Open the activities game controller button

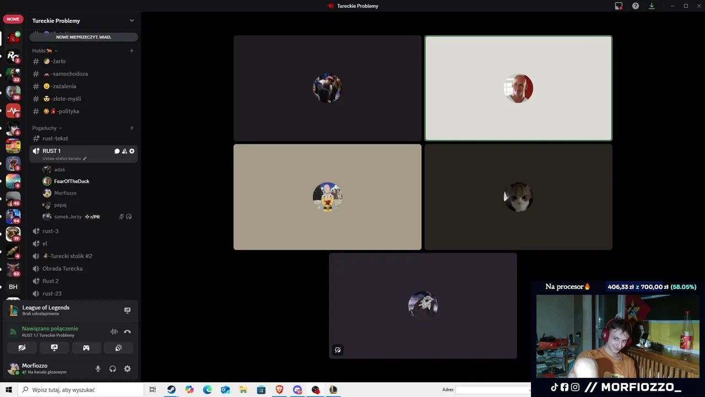tap(86, 348)
